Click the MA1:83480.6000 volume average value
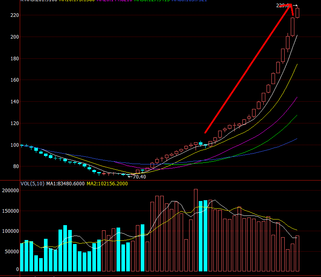321x277 pixels. [x=65, y=184]
